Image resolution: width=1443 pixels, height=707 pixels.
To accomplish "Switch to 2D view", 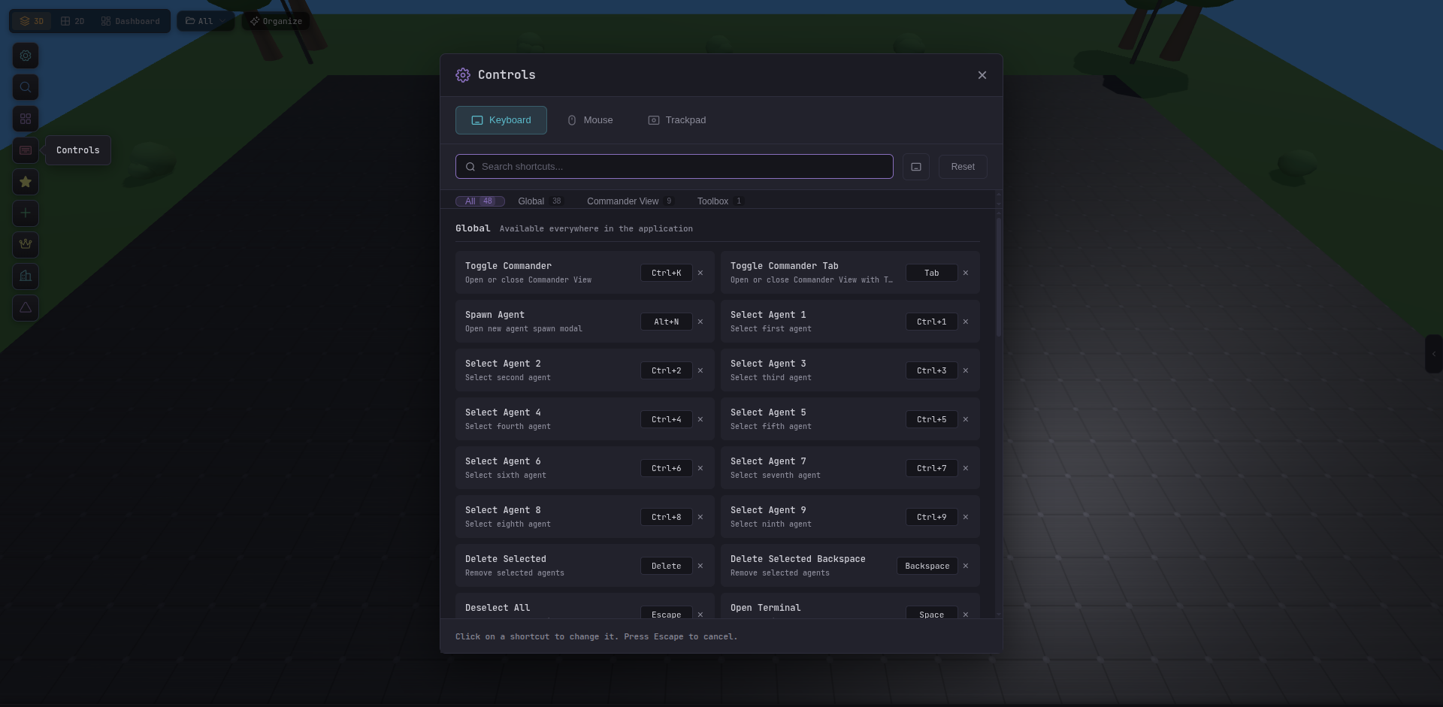I will pos(72,21).
